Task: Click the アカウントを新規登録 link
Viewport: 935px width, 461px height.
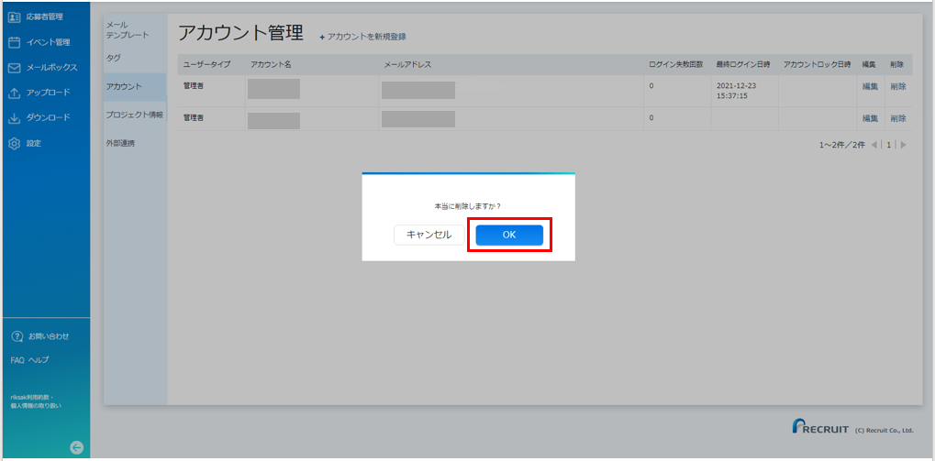Action: tap(367, 37)
